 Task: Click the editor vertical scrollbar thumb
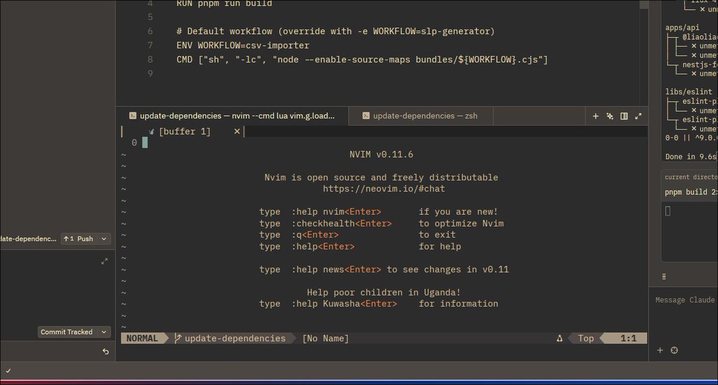(x=644, y=4)
